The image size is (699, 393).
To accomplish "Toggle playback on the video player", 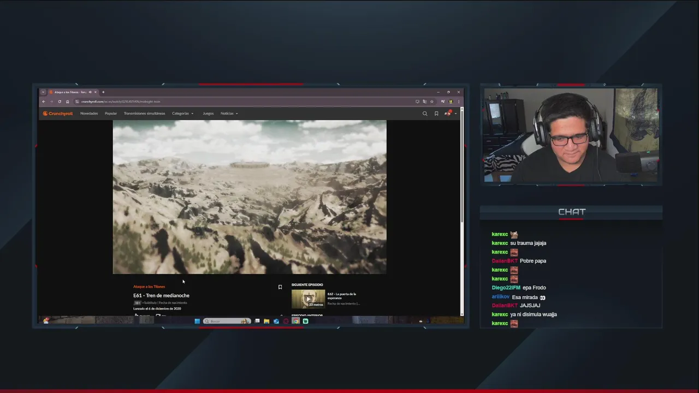I will (x=250, y=197).
